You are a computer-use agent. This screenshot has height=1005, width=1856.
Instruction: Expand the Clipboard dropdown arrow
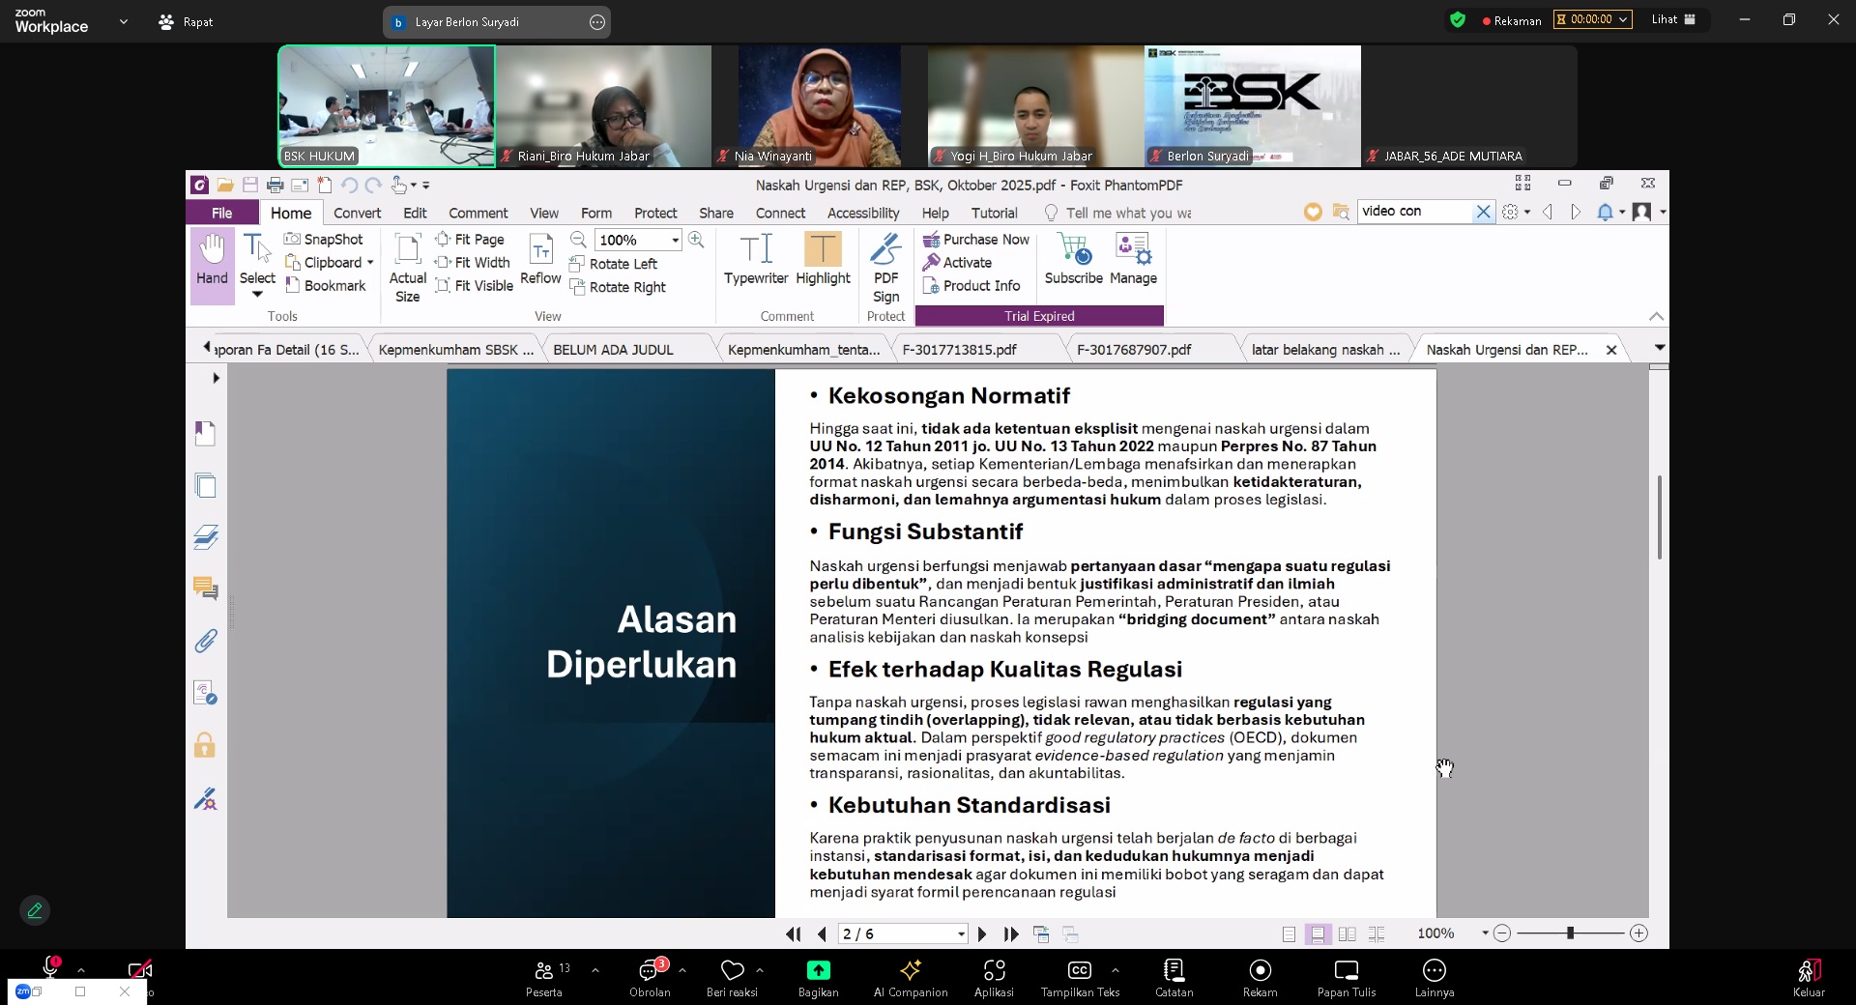(x=370, y=263)
